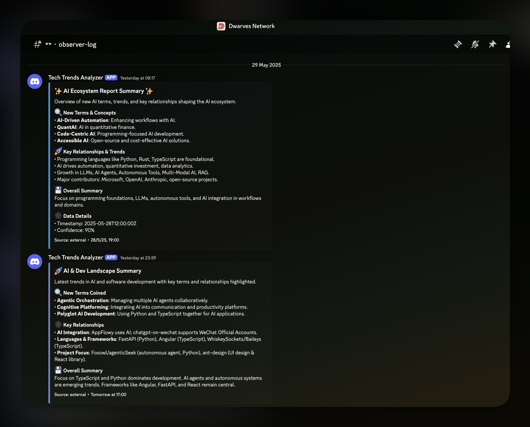Open pinned messages pin icon
Screen dimensions: 530x427
[492, 44]
